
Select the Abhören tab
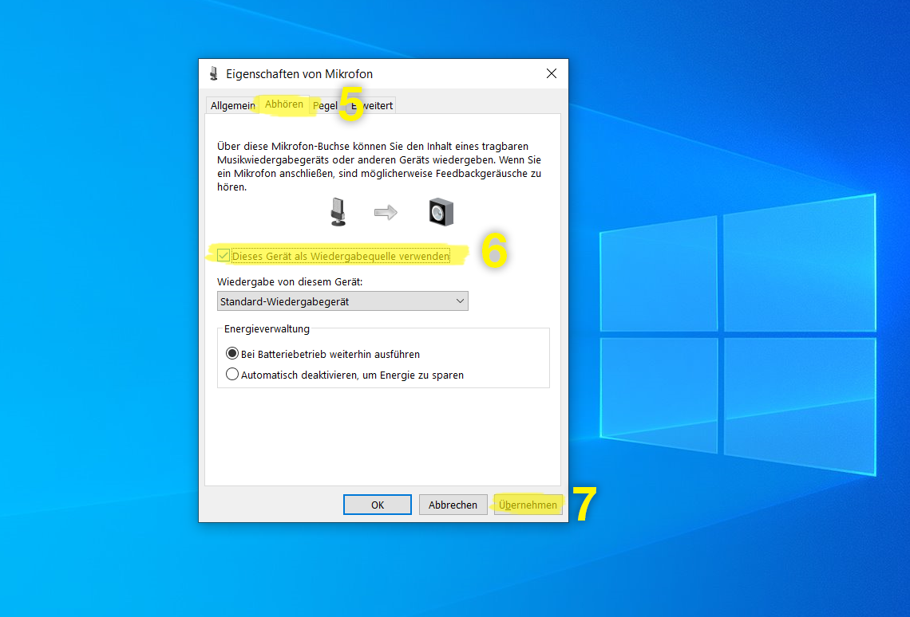tap(284, 104)
